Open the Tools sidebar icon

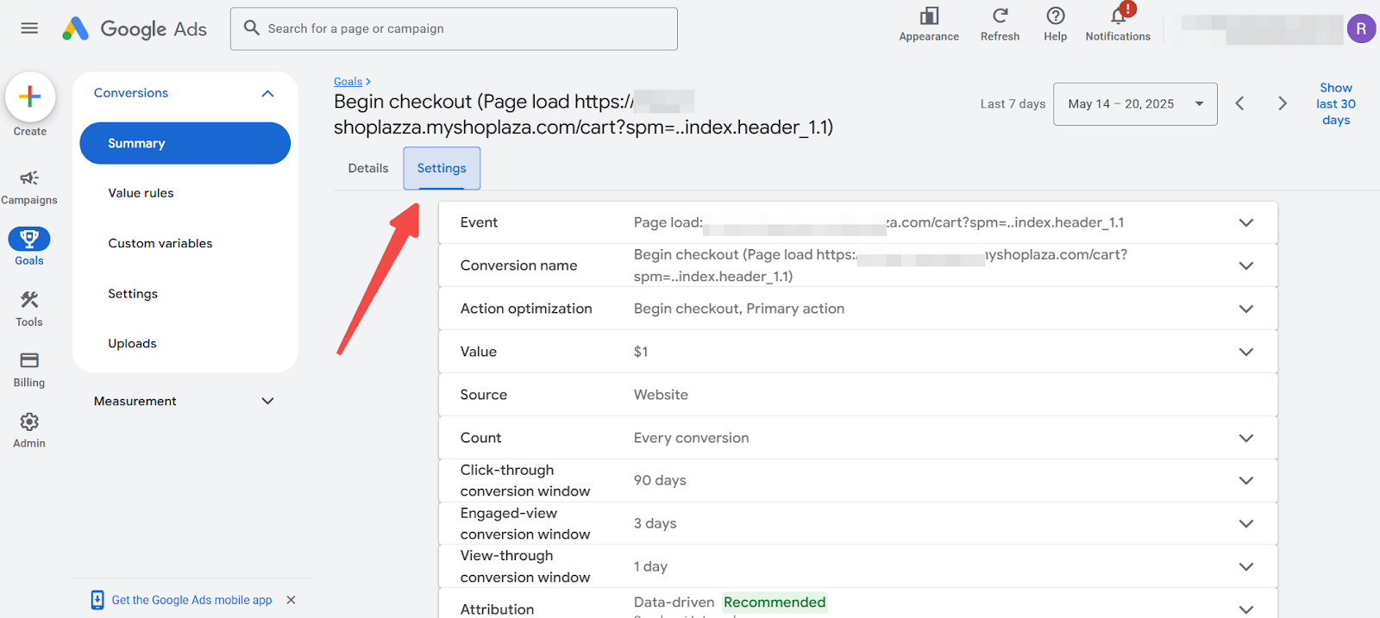[x=29, y=308]
